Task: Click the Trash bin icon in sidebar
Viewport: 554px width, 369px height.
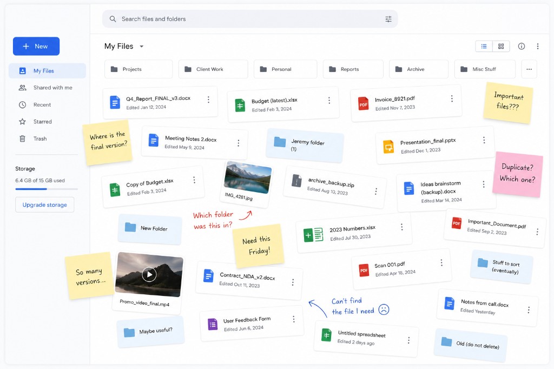Action: pyautogui.click(x=22, y=139)
